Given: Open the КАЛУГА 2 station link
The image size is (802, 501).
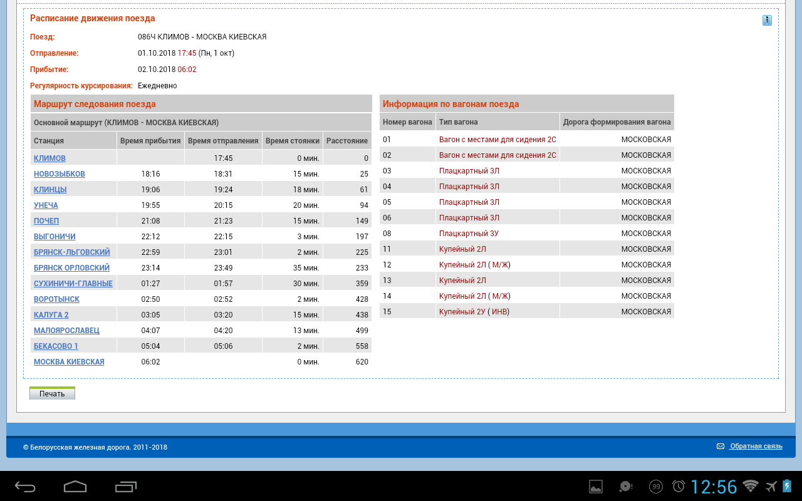Looking at the screenshot, I should click(51, 315).
